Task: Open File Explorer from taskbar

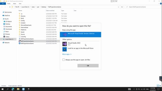Action: coord(18,89)
